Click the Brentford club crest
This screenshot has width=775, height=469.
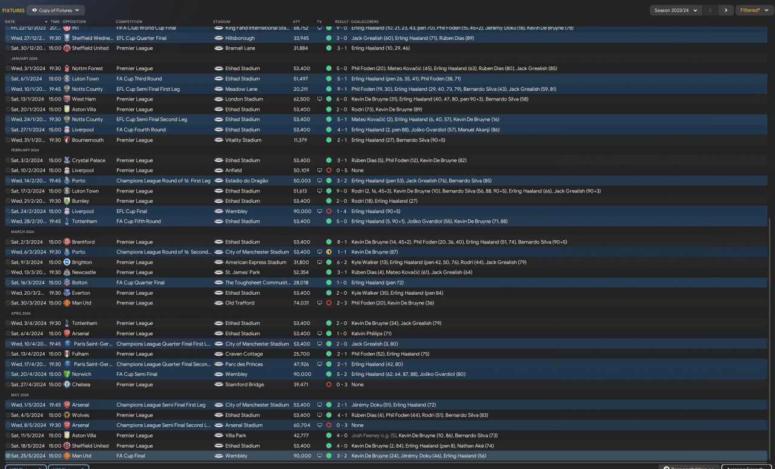67,242
